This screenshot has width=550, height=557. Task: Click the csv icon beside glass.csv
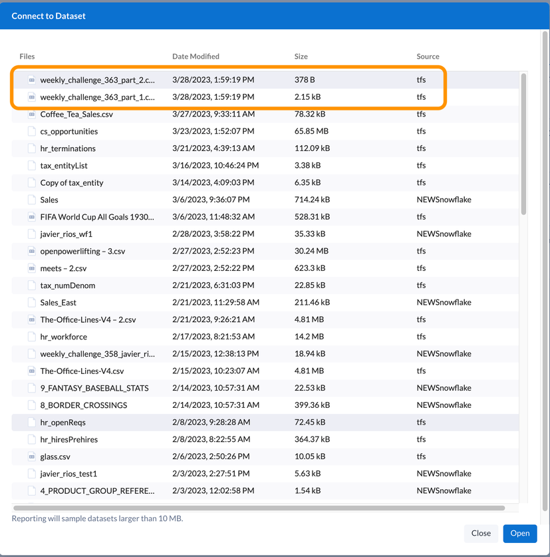point(32,457)
